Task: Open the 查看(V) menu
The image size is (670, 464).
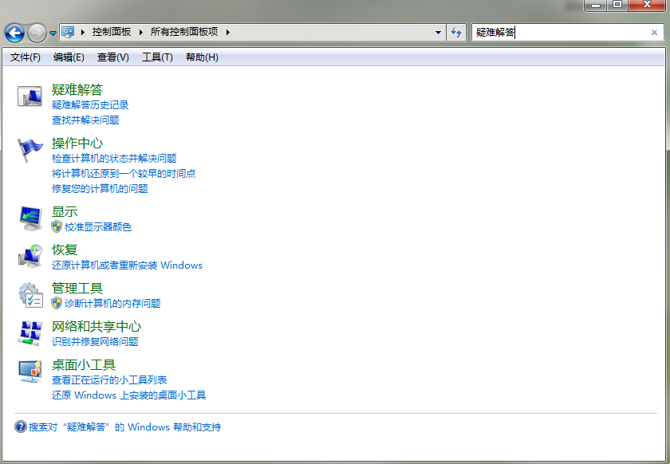Action: tap(112, 57)
